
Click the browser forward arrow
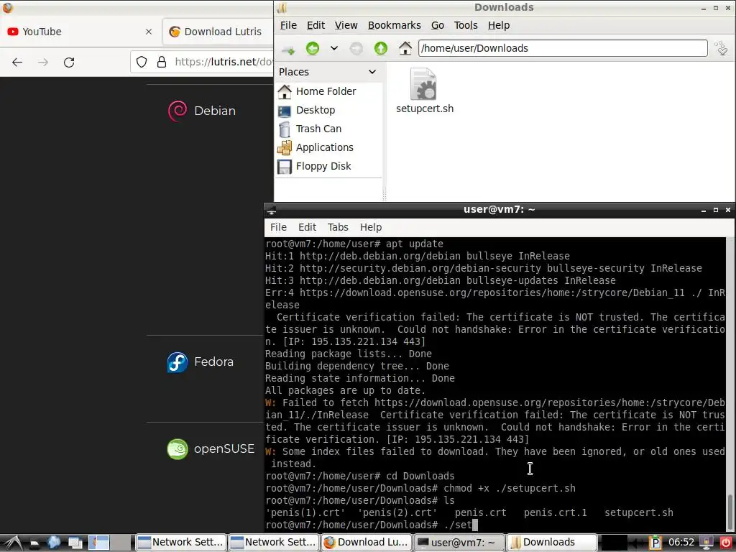pyautogui.click(x=43, y=62)
